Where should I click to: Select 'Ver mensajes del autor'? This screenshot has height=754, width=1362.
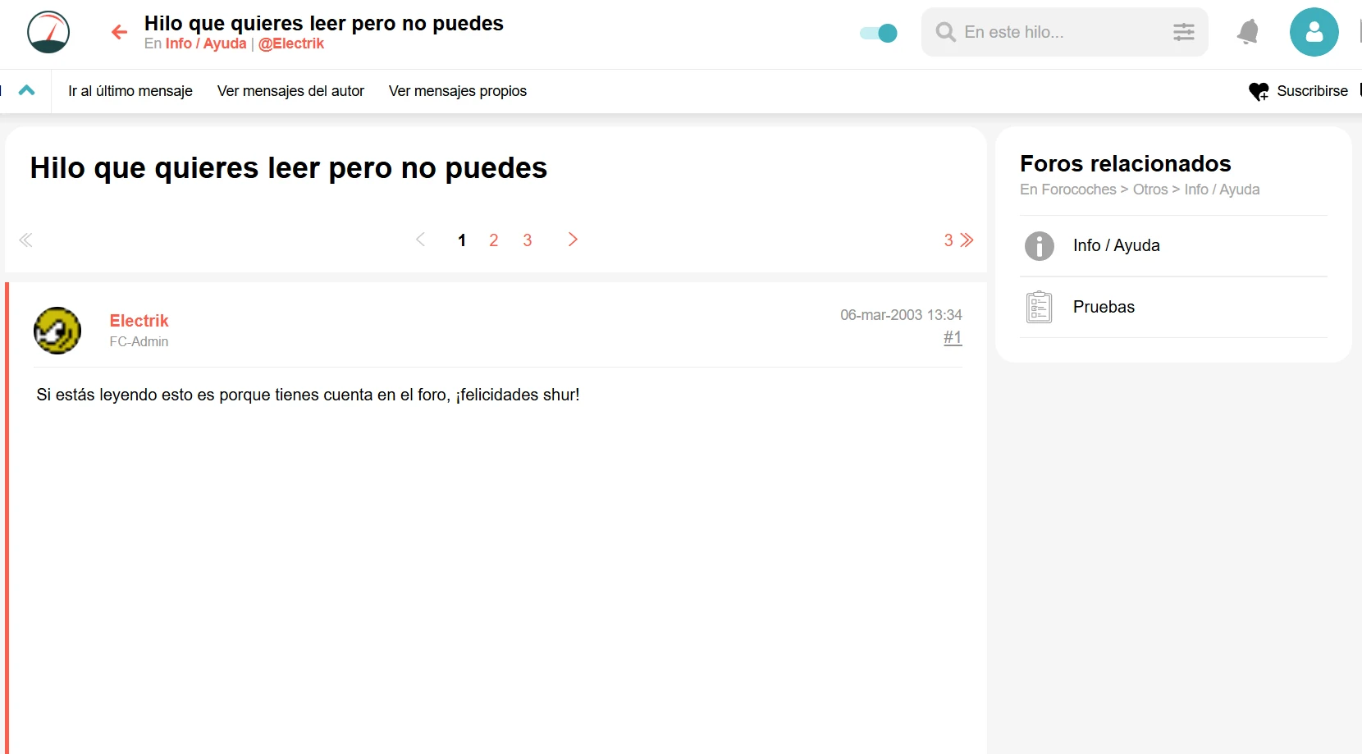(x=290, y=91)
